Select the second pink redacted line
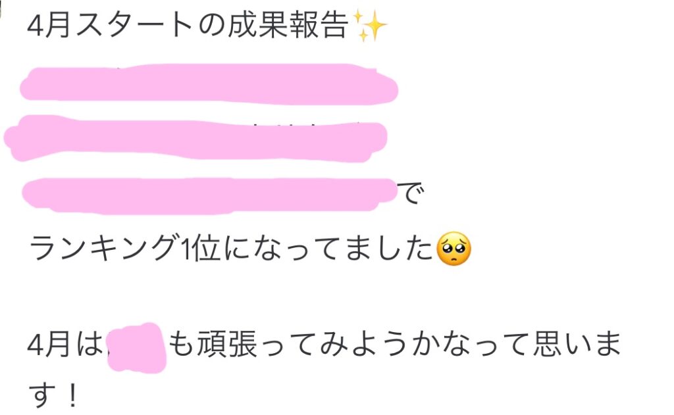Screen dimensions: 674x415 pyautogui.click(x=195, y=138)
